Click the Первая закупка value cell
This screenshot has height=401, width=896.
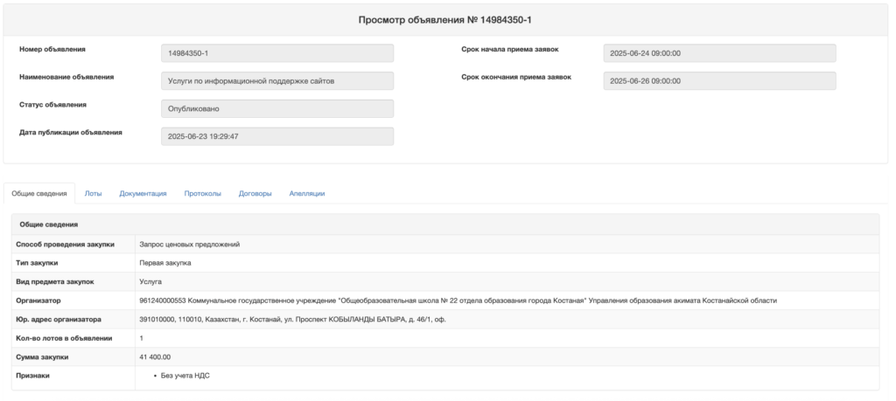[165, 262]
